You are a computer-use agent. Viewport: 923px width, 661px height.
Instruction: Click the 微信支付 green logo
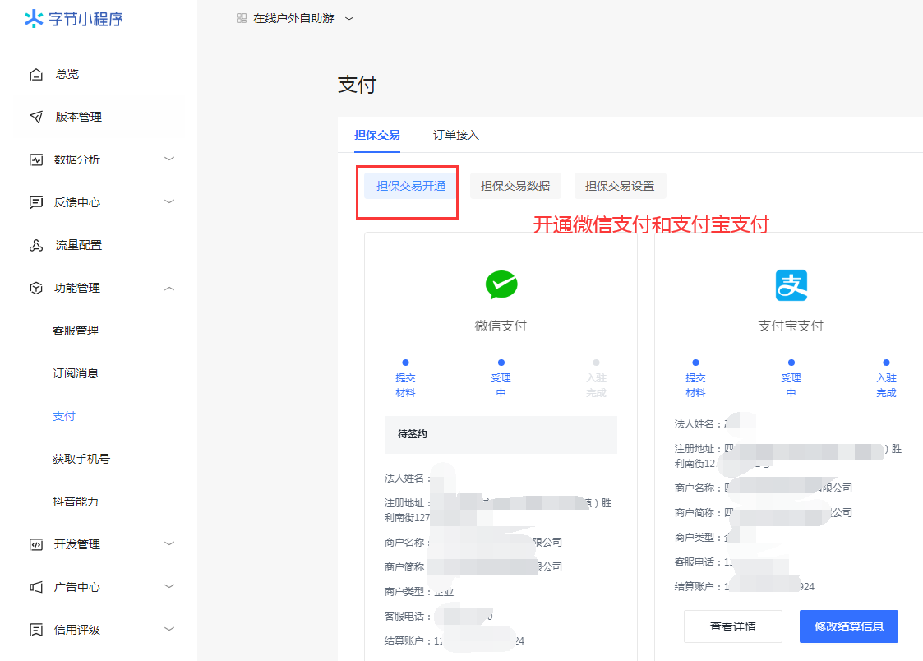(501, 284)
